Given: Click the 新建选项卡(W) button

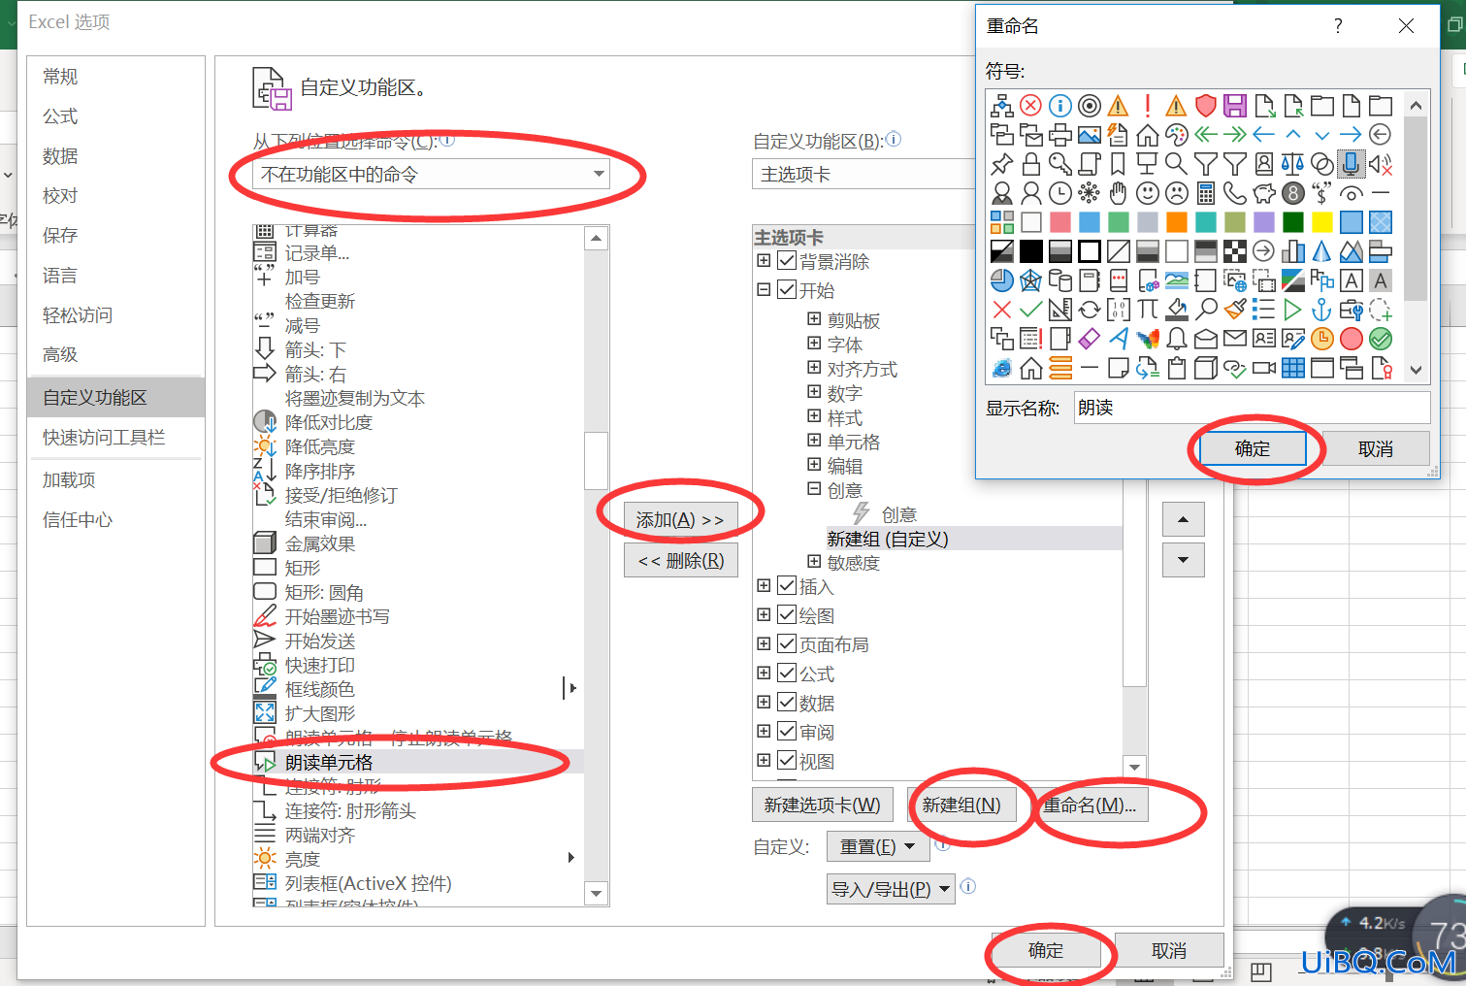Looking at the screenshot, I should (822, 805).
